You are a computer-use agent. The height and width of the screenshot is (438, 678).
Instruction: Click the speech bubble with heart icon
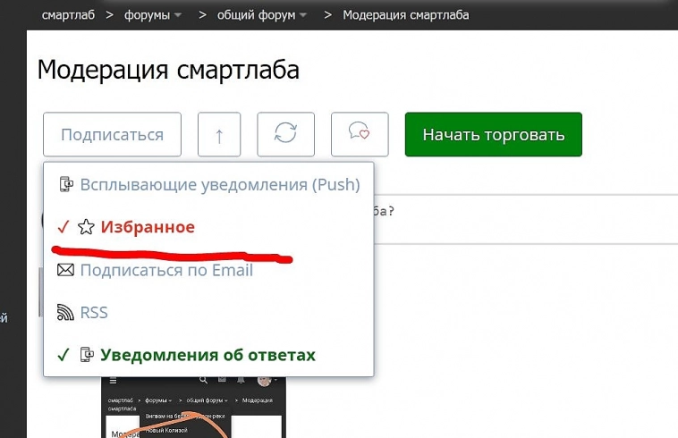(x=359, y=135)
